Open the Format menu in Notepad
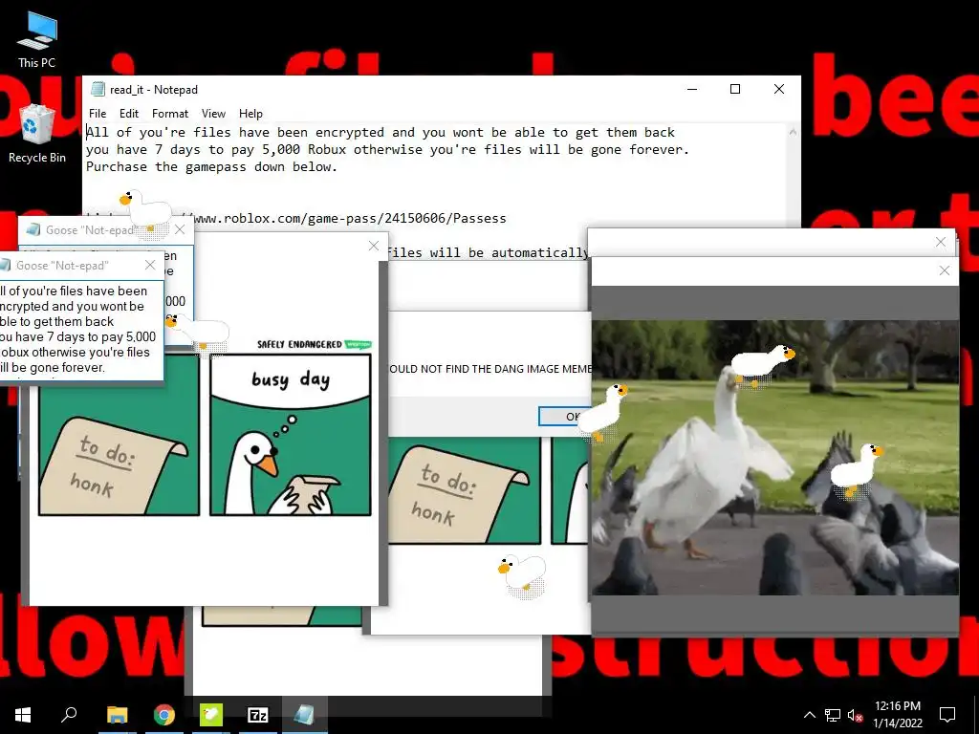Screen dimensions: 979x734 (x=170, y=114)
